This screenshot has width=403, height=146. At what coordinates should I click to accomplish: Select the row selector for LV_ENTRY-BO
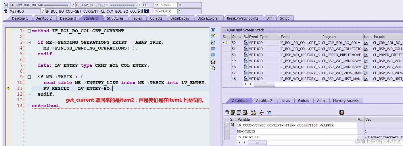point(227,137)
